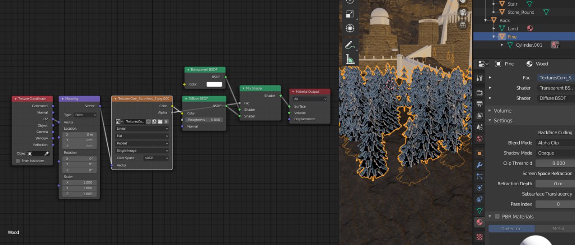
Task: Select the Measure tool in viewport toolbar
Action: coord(350,58)
